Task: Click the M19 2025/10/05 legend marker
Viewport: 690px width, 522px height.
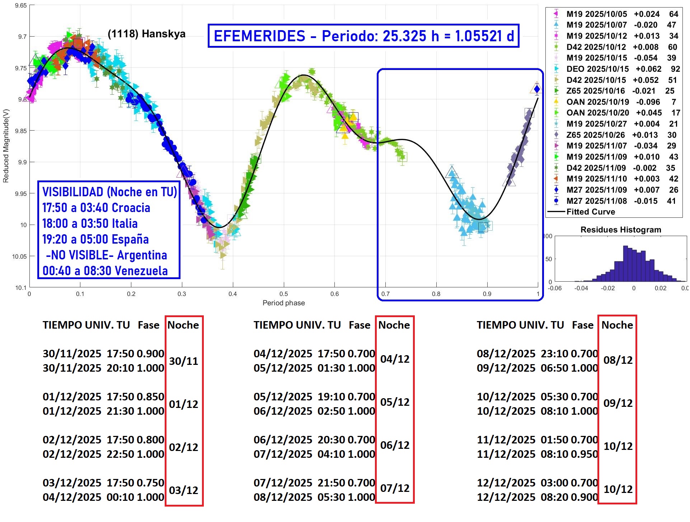Action: coord(556,14)
